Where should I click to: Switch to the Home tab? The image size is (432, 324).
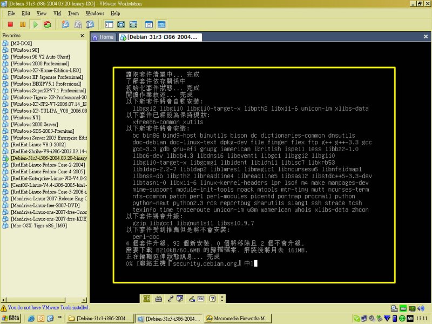click(x=103, y=37)
